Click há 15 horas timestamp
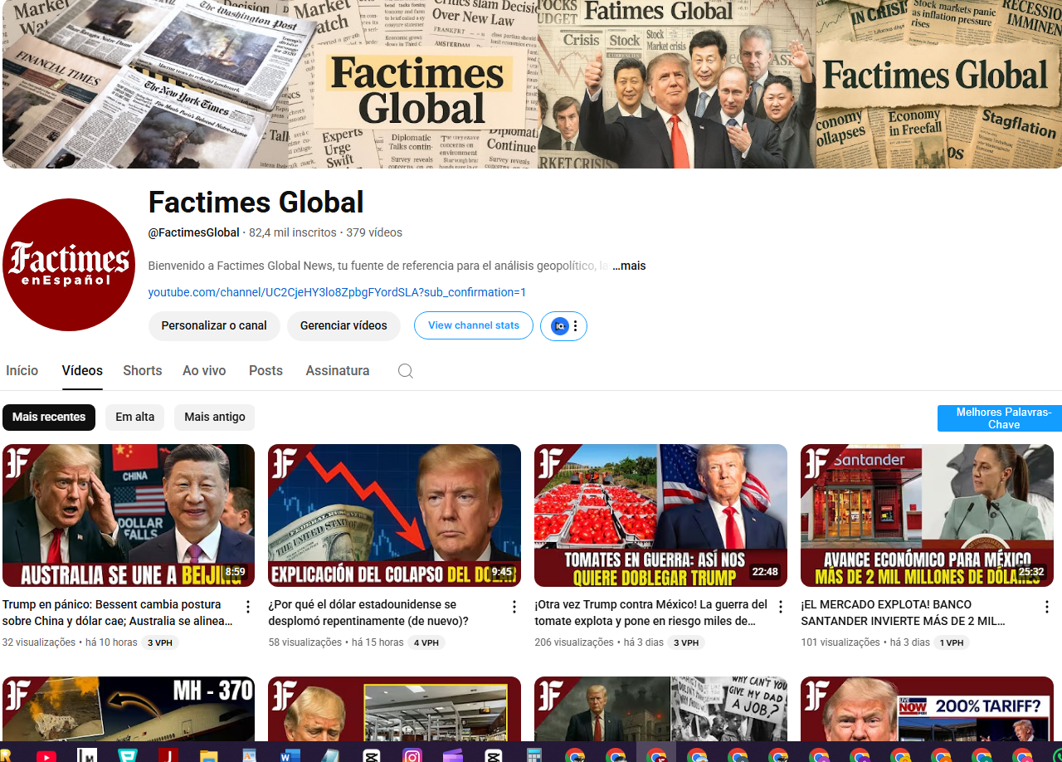 378,642
